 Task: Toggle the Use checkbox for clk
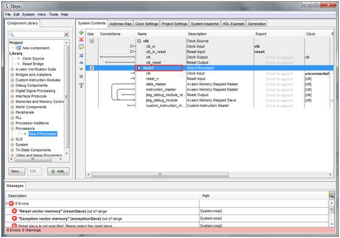pyautogui.click(x=92, y=41)
